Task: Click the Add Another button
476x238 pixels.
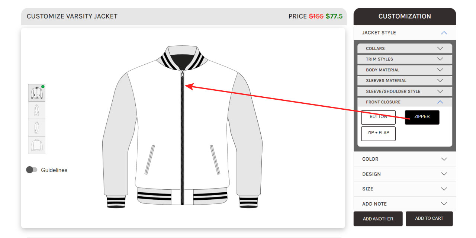Action: [x=378, y=219]
